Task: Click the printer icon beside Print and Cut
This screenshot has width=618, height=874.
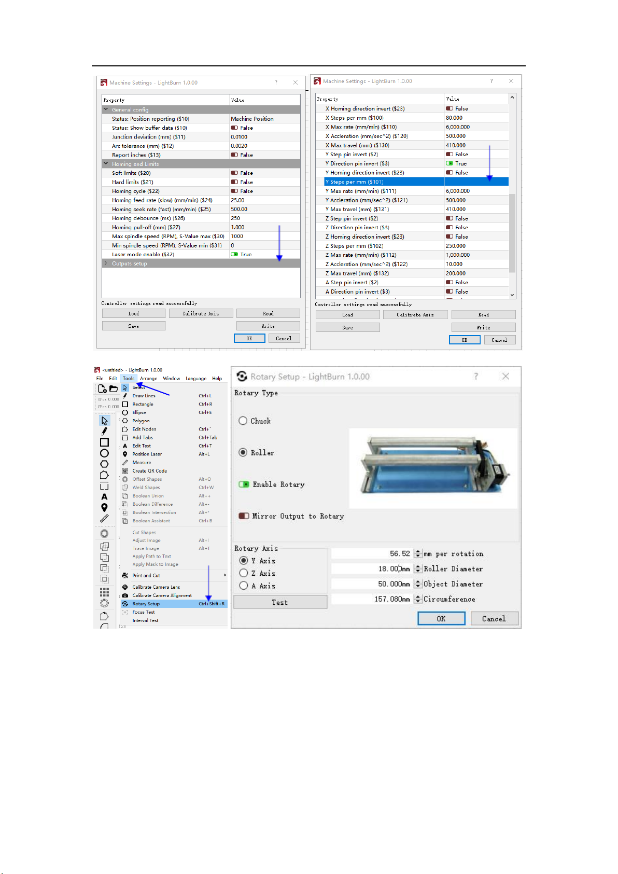Action: [x=125, y=575]
